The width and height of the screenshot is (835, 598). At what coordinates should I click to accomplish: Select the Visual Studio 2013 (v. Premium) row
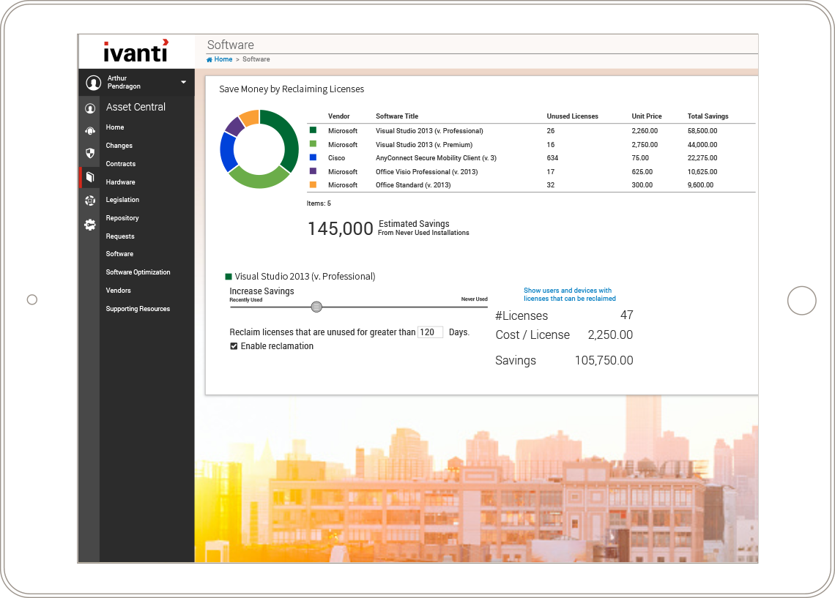pyautogui.click(x=531, y=145)
